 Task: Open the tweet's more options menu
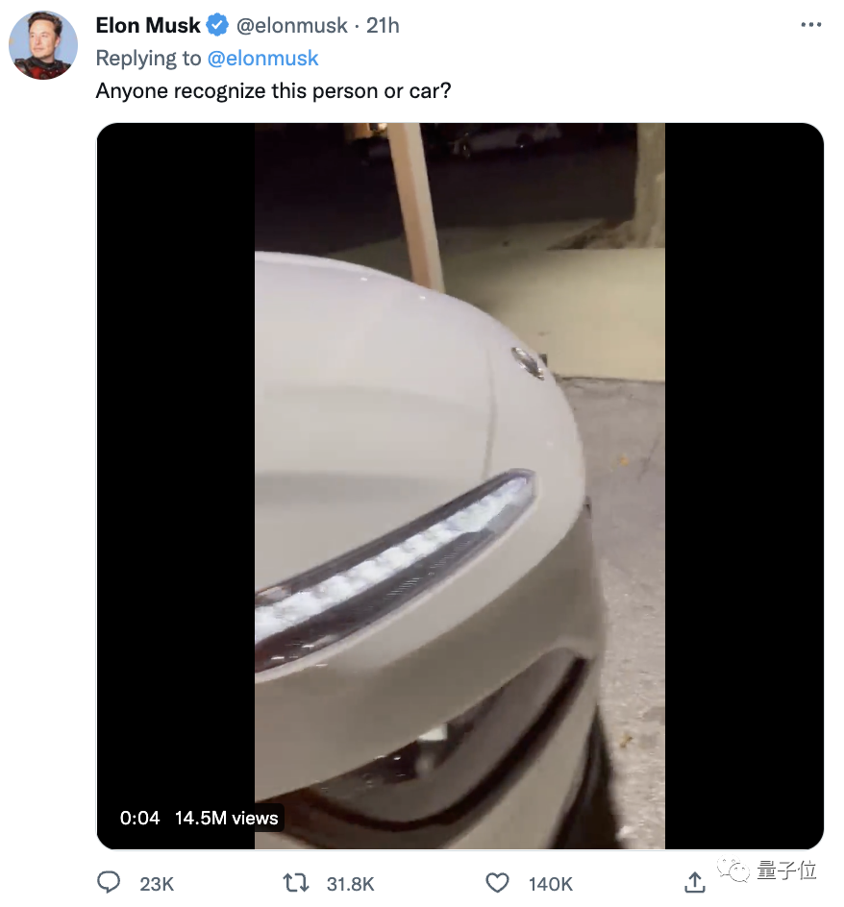pyautogui.click(x=810, y=25)
